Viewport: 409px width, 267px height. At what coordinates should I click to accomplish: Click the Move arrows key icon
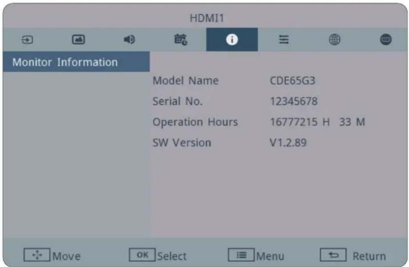(37, 255)
